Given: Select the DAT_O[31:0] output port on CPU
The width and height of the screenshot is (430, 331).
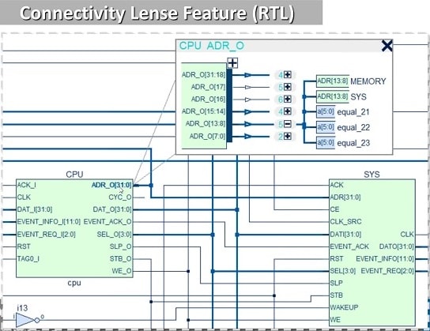Looking at the screenshot, I should coord(112,209).
